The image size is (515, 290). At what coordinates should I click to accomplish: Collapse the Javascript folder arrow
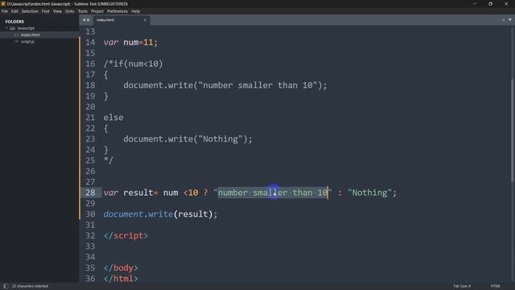[x=6, y=28]
